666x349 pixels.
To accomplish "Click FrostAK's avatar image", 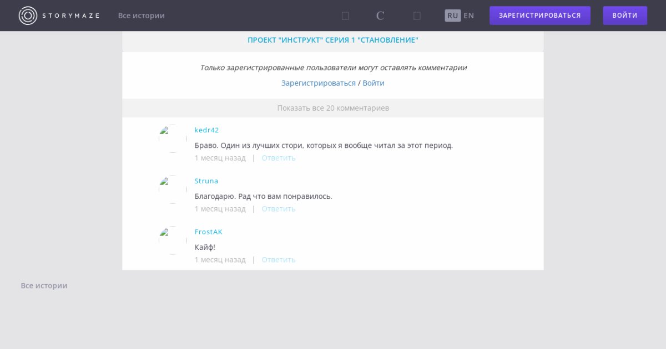I will [172, 240].
